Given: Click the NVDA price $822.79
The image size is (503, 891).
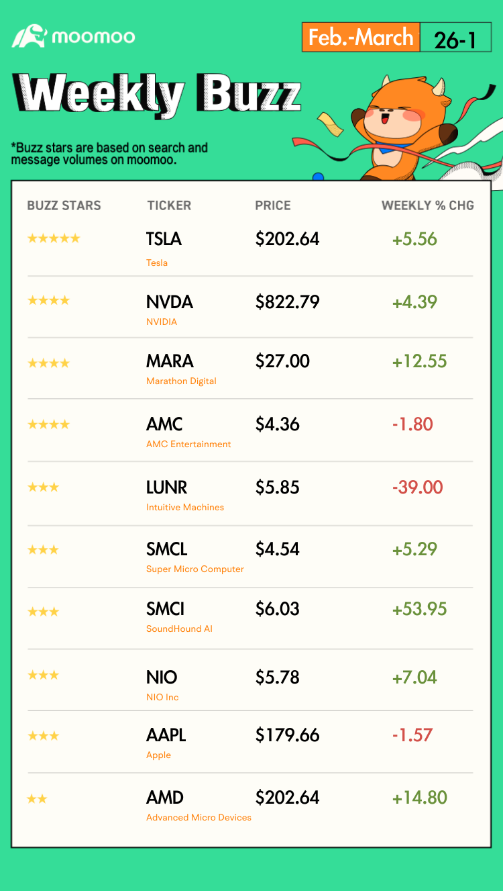Looking at the screenshot, I should click(287, 301).
